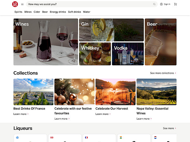Click the France flag on product card
Image resolution: width=190 pixels, height=142 pixels.
pyautogui.click(x=86, y=138)
